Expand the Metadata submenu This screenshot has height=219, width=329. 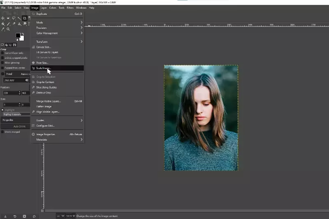[x=57, y=139]
